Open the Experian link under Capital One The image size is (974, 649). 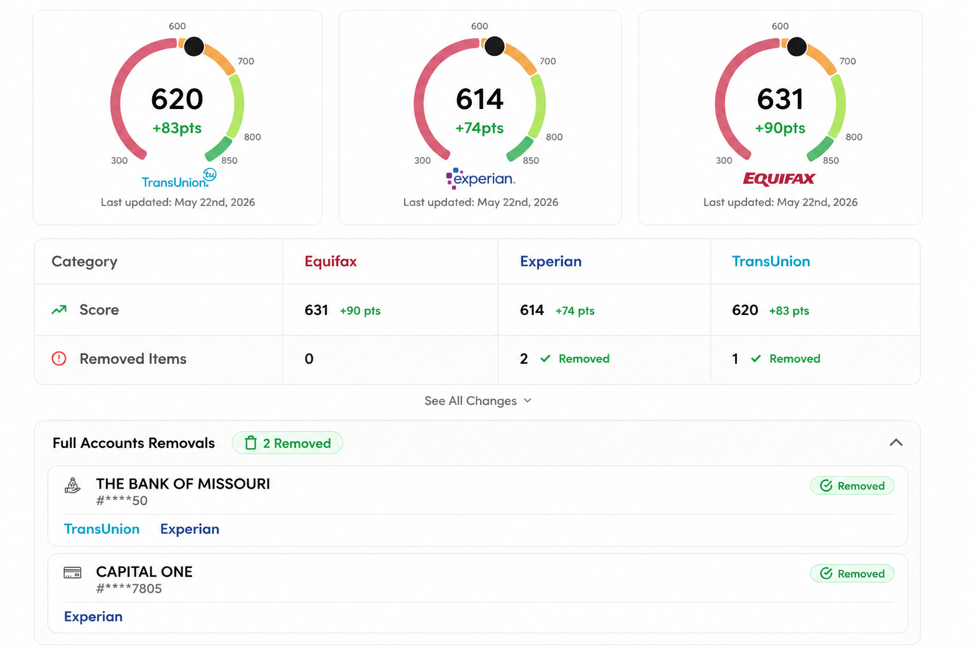[93, 617]
